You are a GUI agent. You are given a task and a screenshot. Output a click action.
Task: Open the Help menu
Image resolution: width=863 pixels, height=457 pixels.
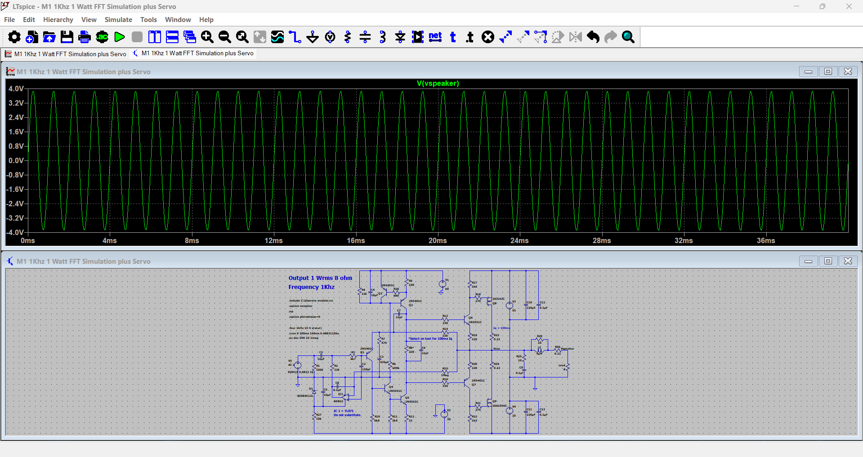tap(206, 20)
